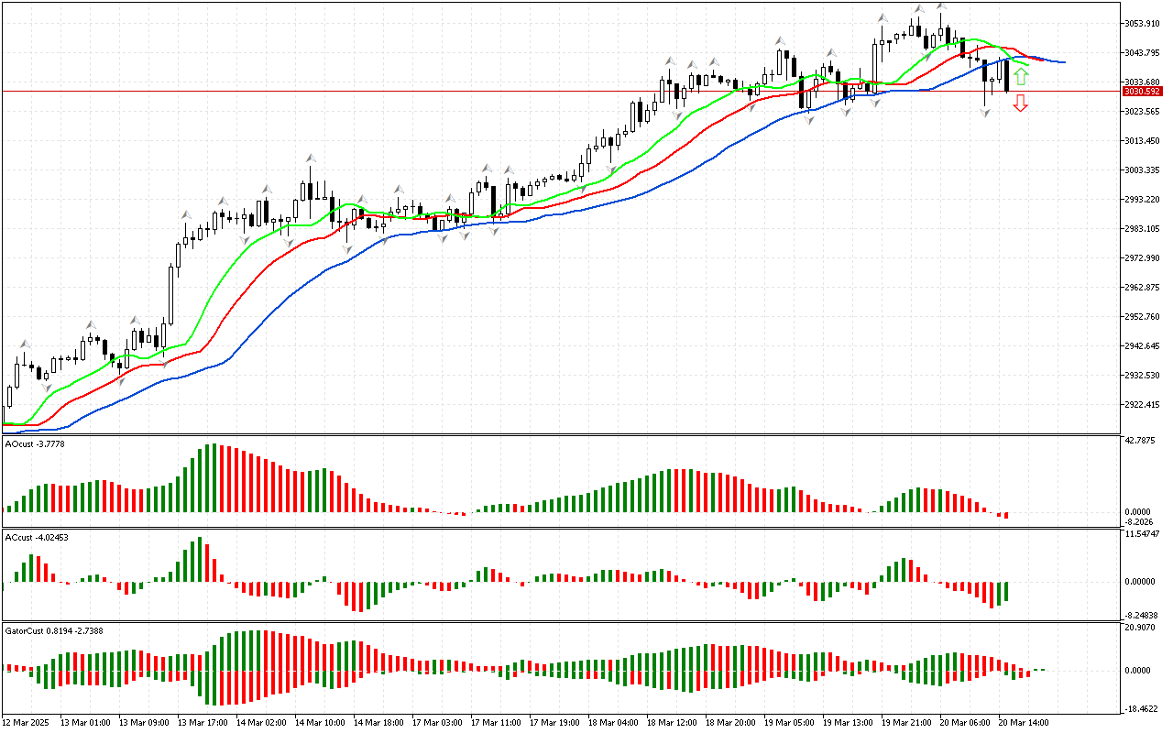Click the GatorCust 0.8194 -2.7388 label
The image size is (1173, 733).
[x=54, y=630]
